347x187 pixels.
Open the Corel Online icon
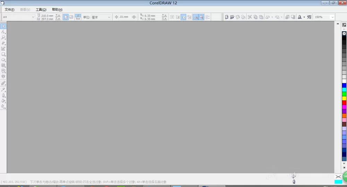click(309, 17)
